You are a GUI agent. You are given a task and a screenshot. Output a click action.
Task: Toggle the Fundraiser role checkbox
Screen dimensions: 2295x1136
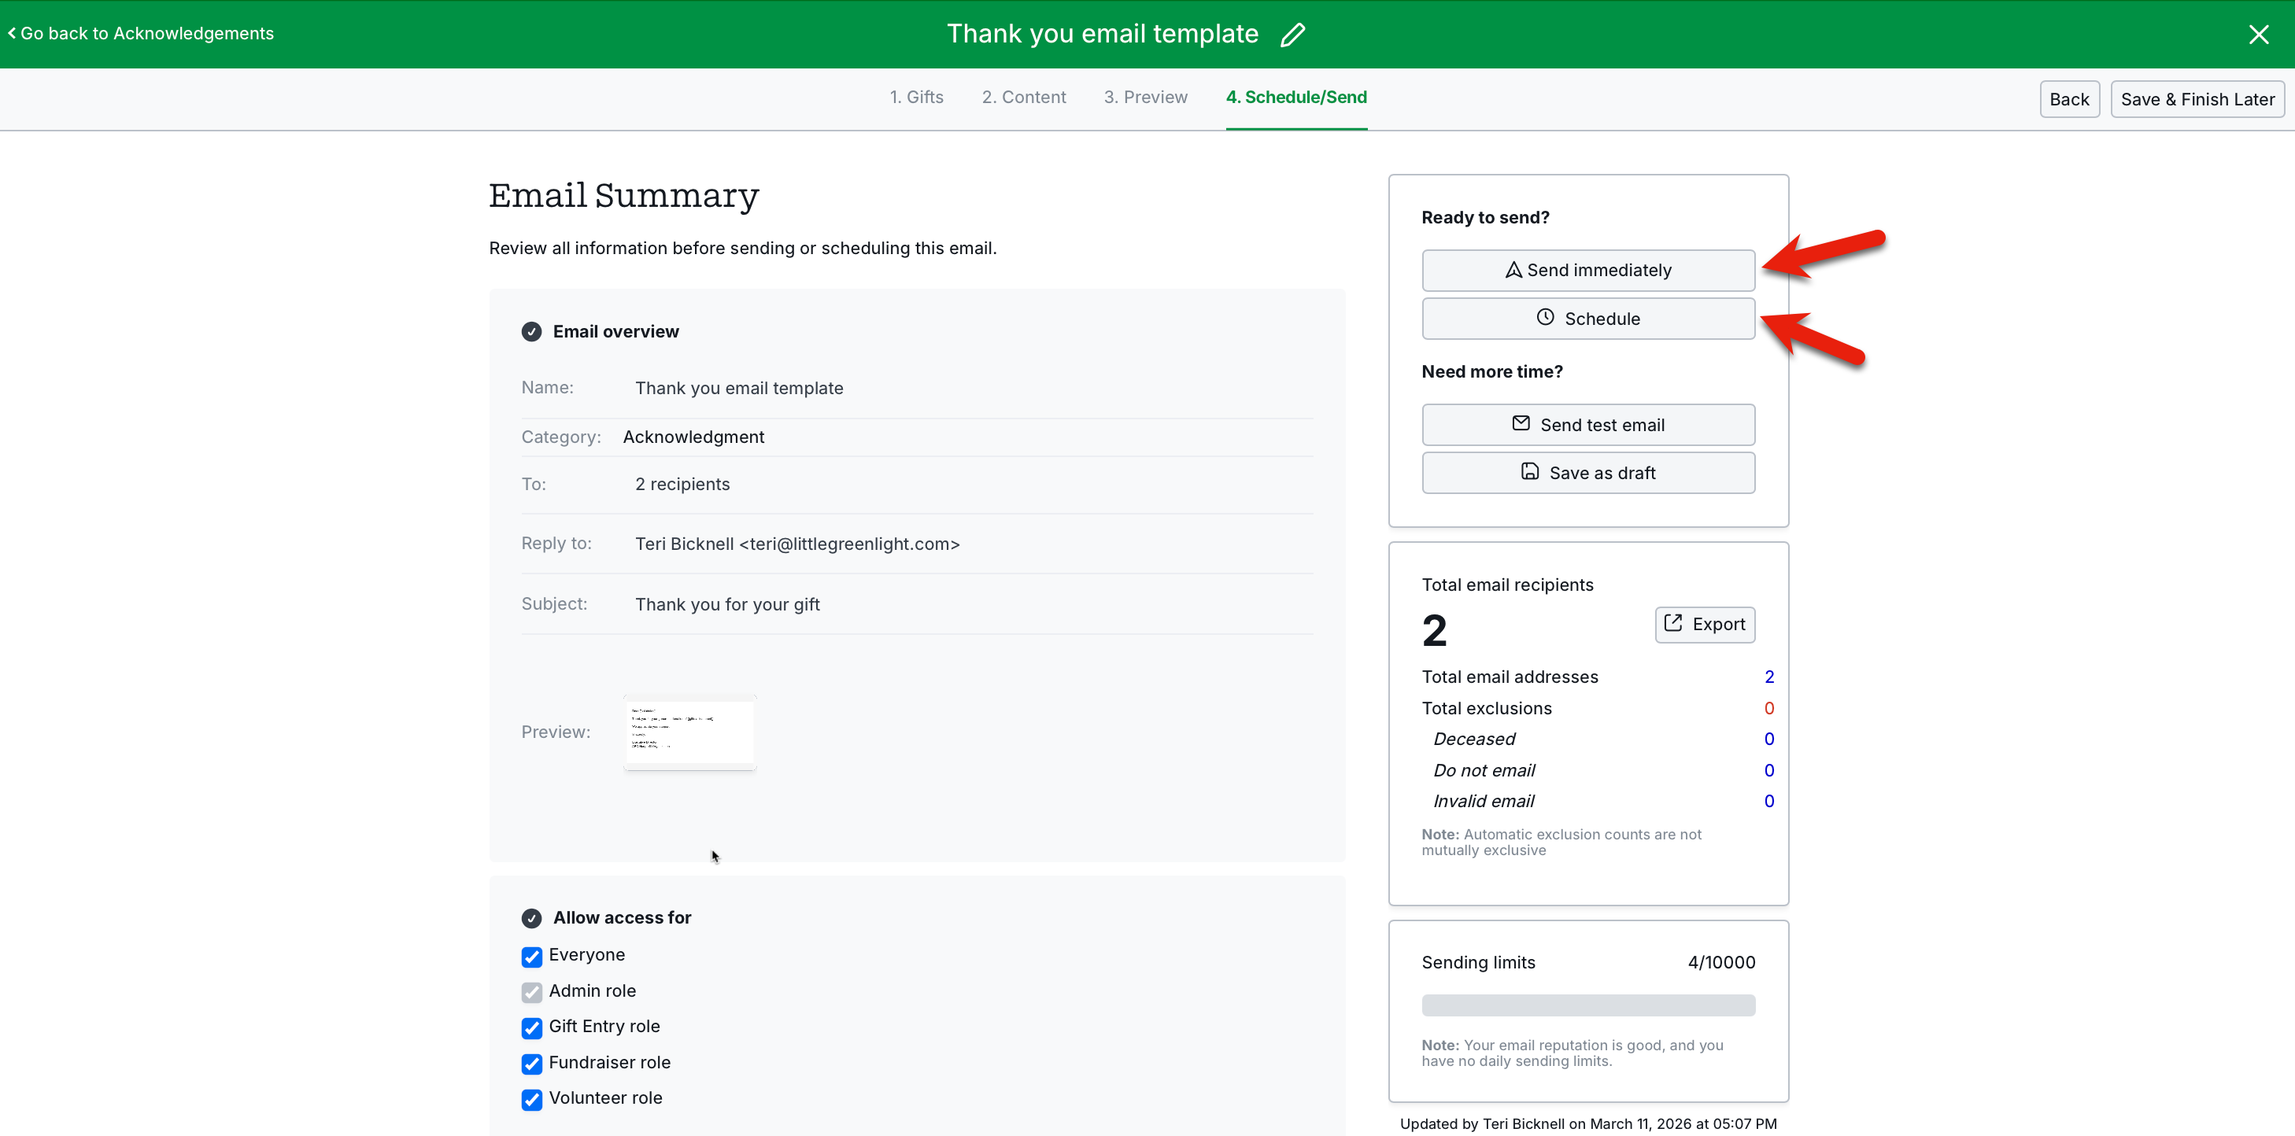(x=532, y=1064)
